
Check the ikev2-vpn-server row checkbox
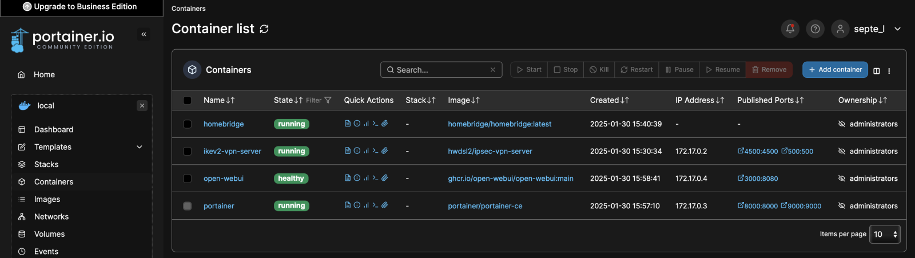tap(188, 152)
